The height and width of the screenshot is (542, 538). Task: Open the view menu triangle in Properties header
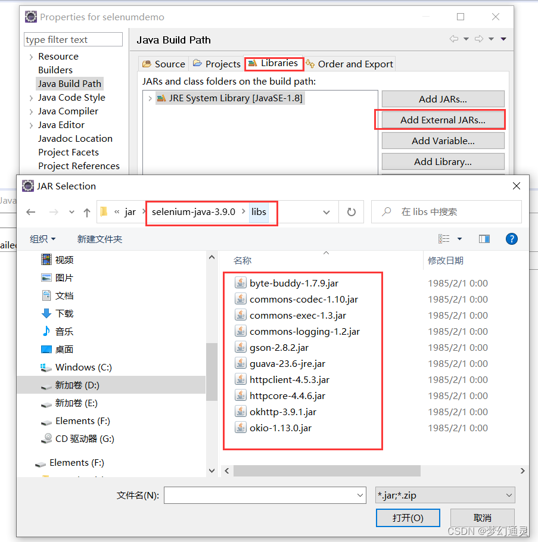503,39
